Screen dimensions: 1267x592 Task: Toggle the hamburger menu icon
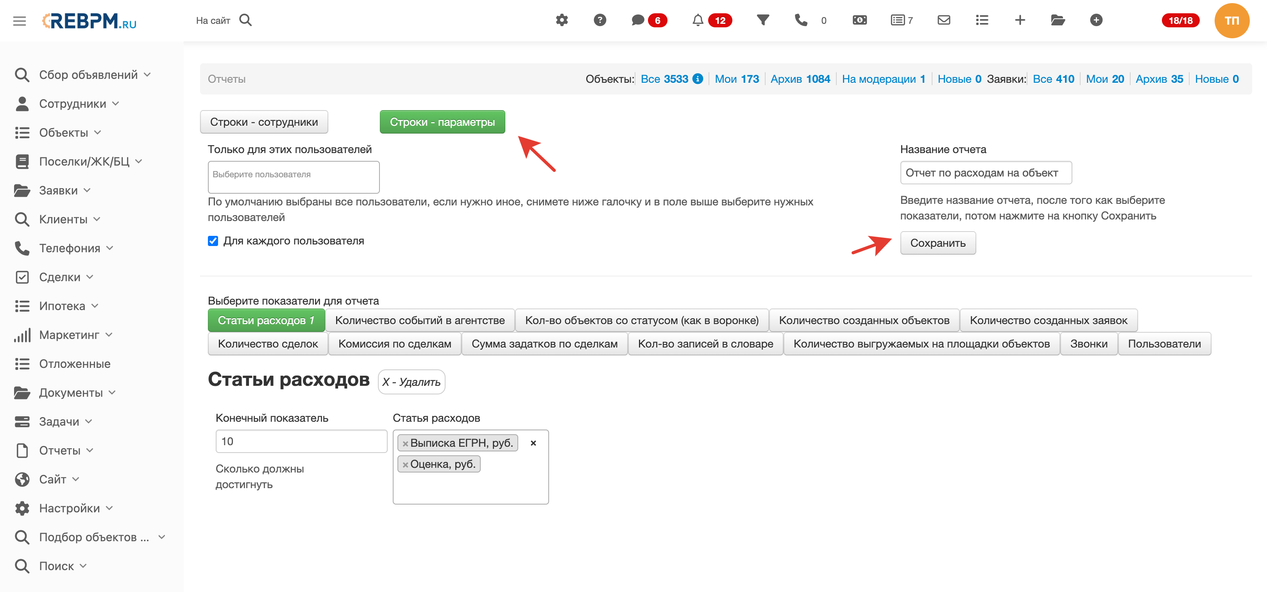pos(20,21)
